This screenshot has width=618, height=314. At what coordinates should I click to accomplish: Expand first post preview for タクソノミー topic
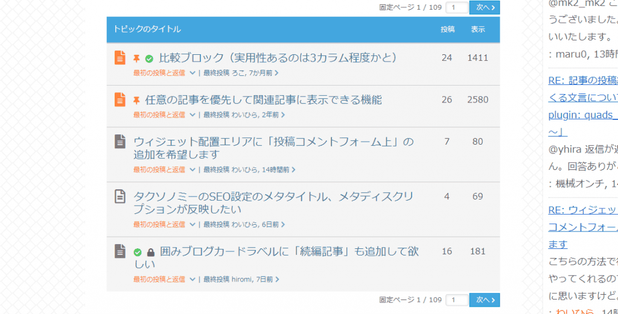click(x=193, y=225)
